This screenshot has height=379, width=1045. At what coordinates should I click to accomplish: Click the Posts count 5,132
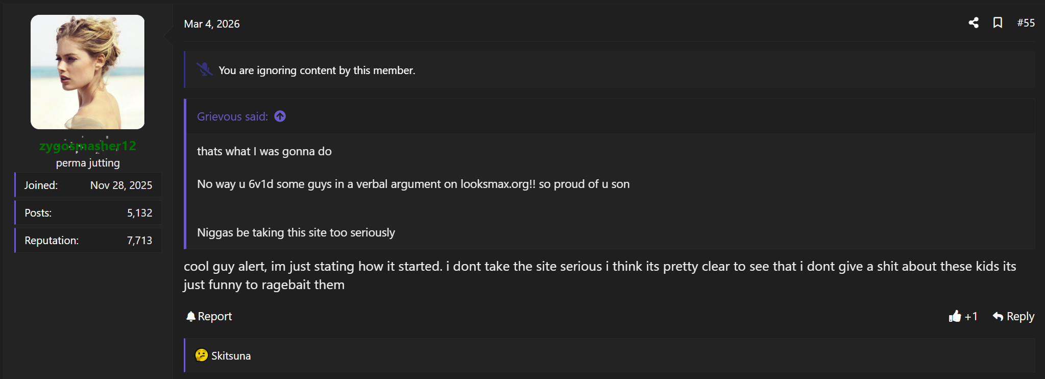(139, 213)
